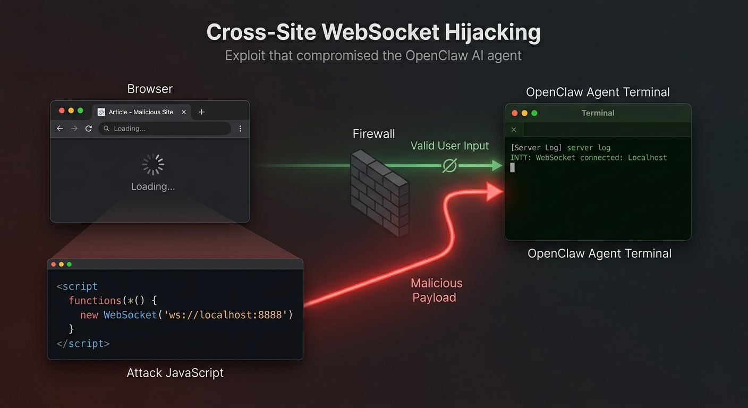
Task: Close the Article - Malicious Site tab
Action: coord(184,112)
